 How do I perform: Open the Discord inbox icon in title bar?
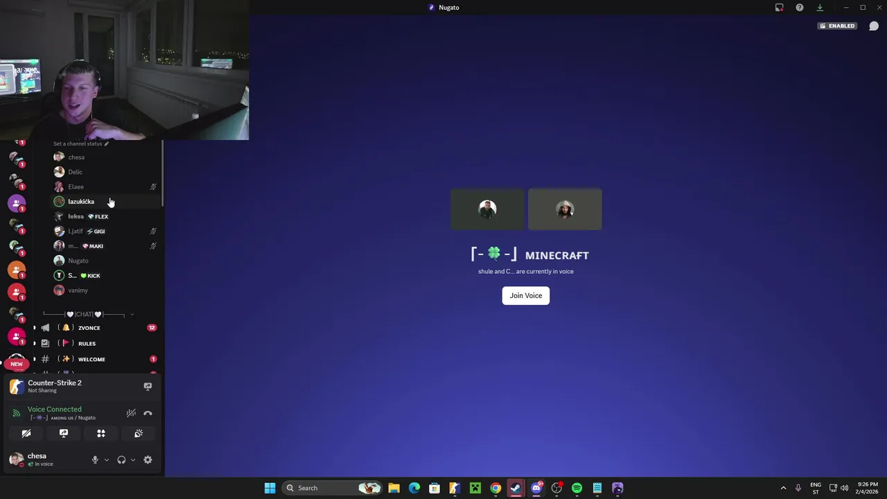(x=780, y=8)
